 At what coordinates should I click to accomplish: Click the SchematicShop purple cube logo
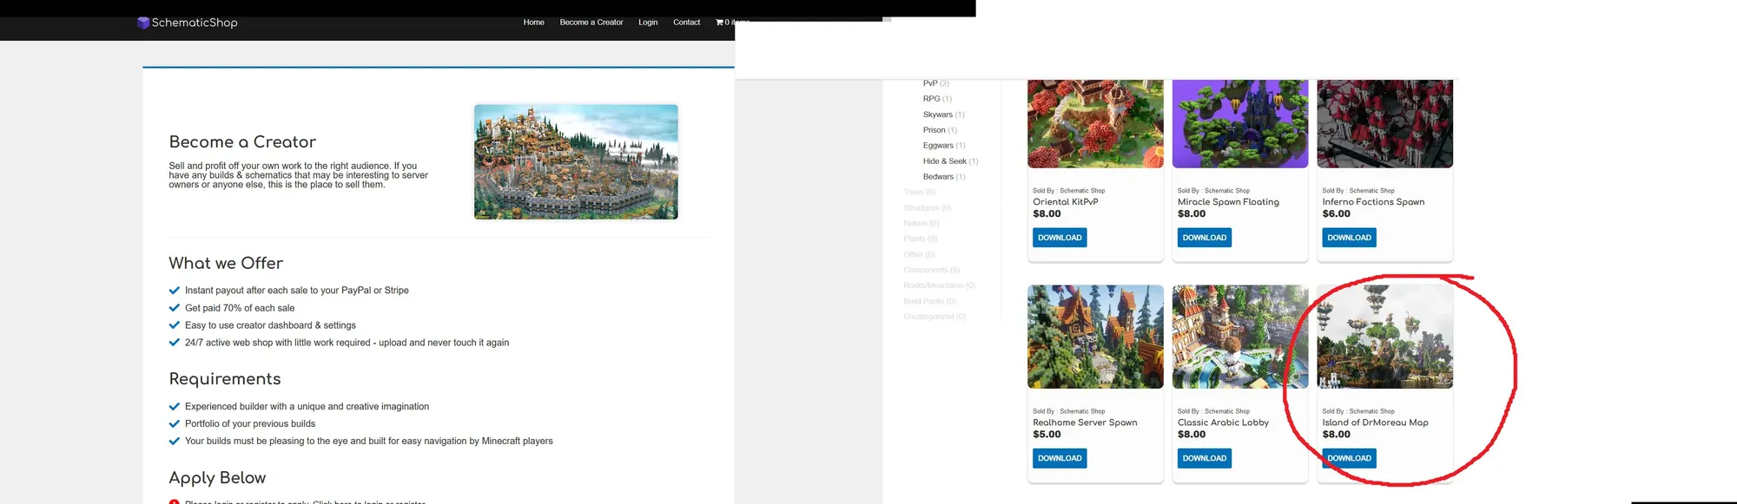[143, 23]
